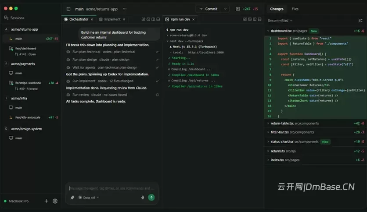Click the new tab pencil icon in terminal pane

245,19
